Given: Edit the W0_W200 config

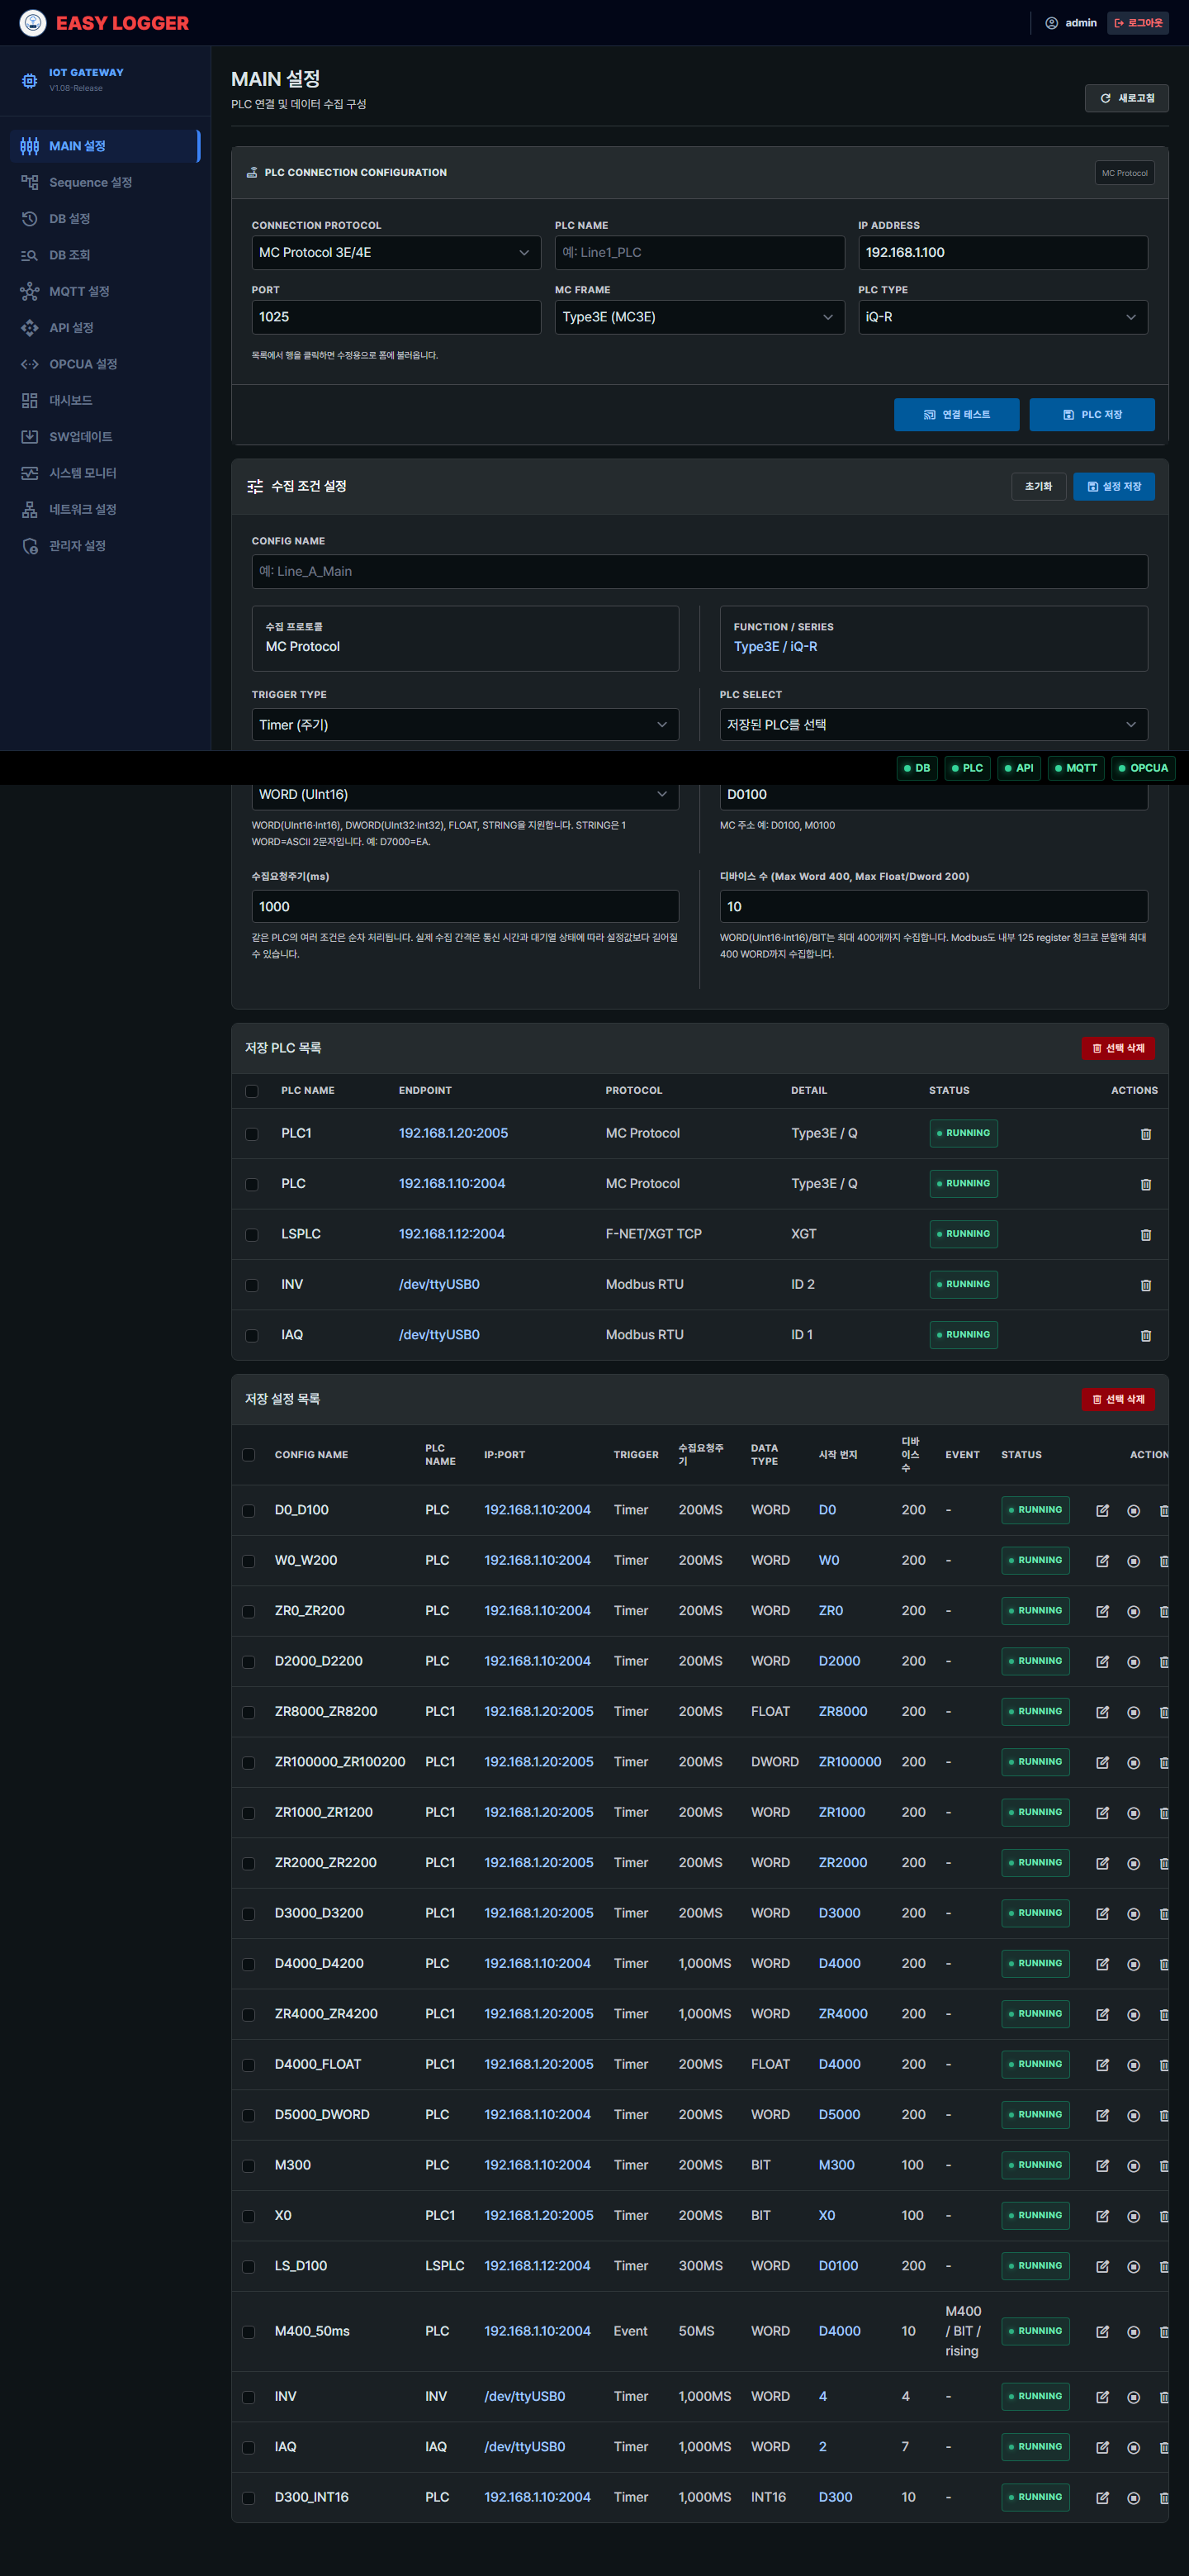Looking at the screenshot, I should [x=1102, y=1560].
